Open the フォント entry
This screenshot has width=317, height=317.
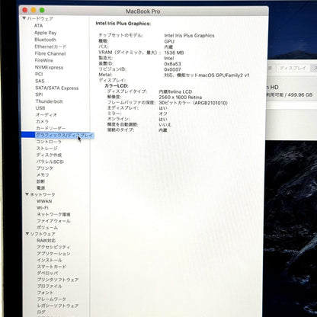(x=45, y=293)
